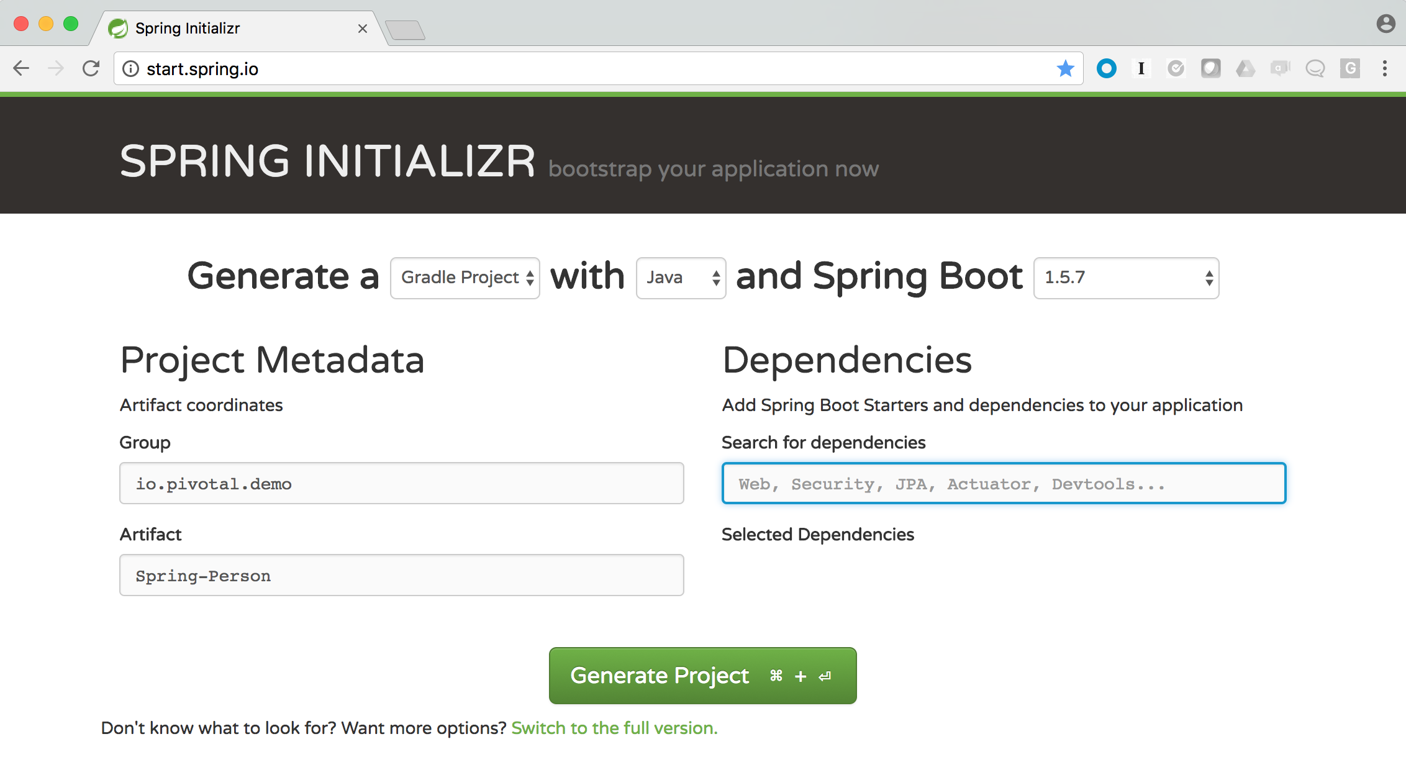Click the SPRING INITIALIZR header title
This screenshot has width=1406, height=775.
(x=328, y=161)
